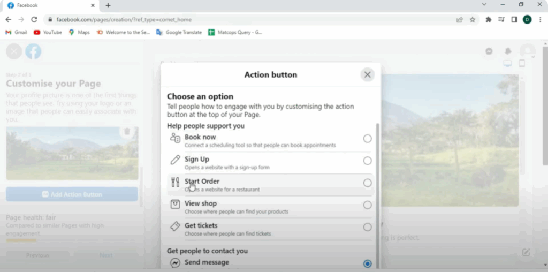This screenshot has width=548, height=272.
Task: Open the Google Translate bookmark
Action: click(179, 32)
